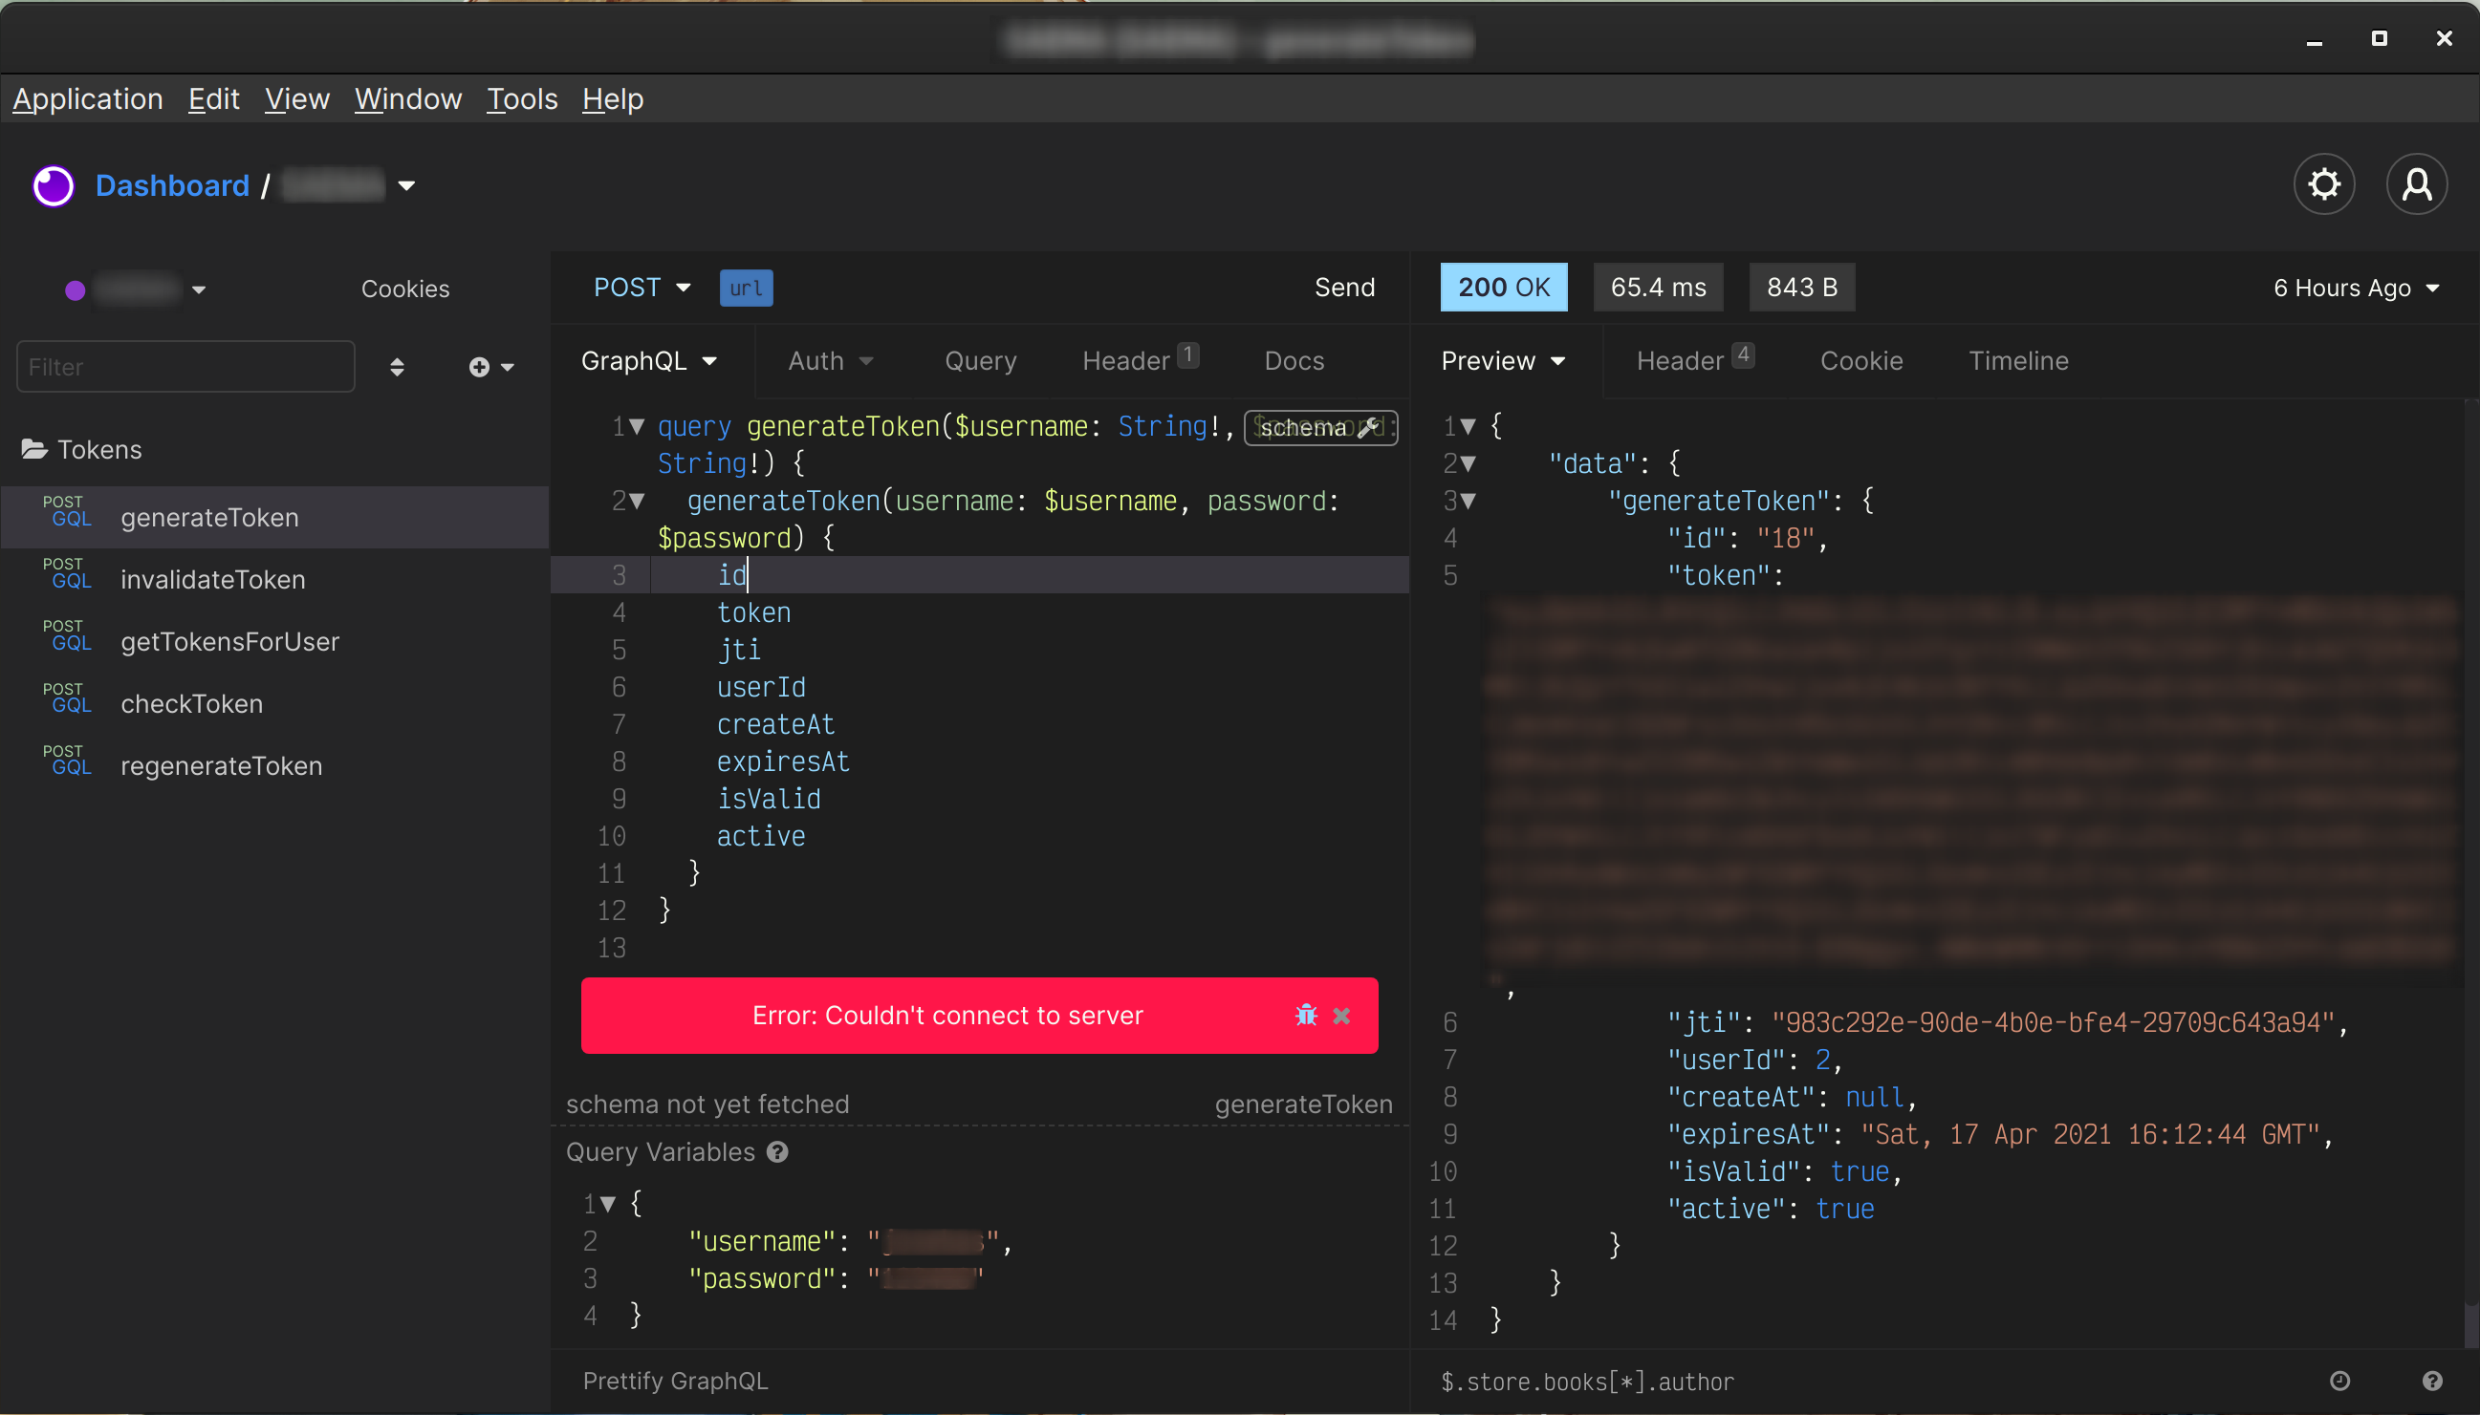The width and height of the screenshot is (2480, 1415).
Task: Switch to the Timeline tab
Action: (2018, 361)
